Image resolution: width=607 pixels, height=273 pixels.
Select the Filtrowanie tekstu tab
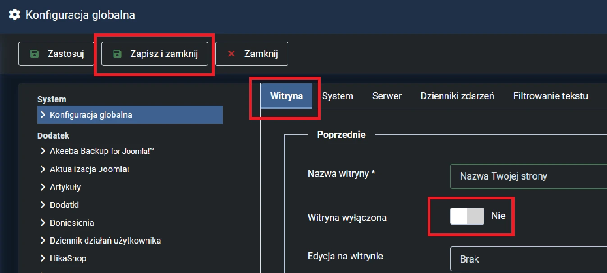point(550,96)
